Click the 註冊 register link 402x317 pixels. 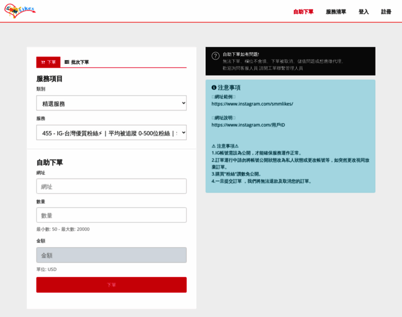pos(386,12)
